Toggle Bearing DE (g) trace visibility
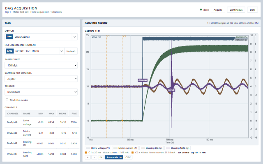The height and width of the screenshot is (164, 263). point(152,148)
